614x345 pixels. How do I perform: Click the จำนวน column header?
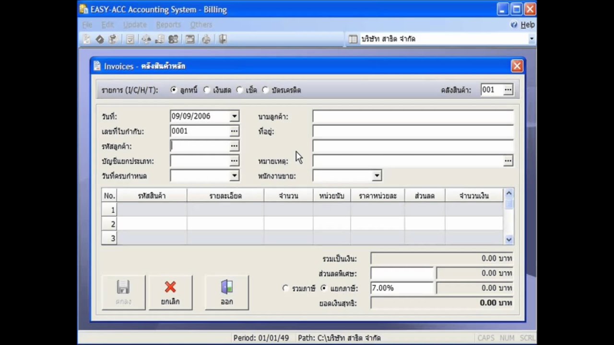click(x=288, y=195)
